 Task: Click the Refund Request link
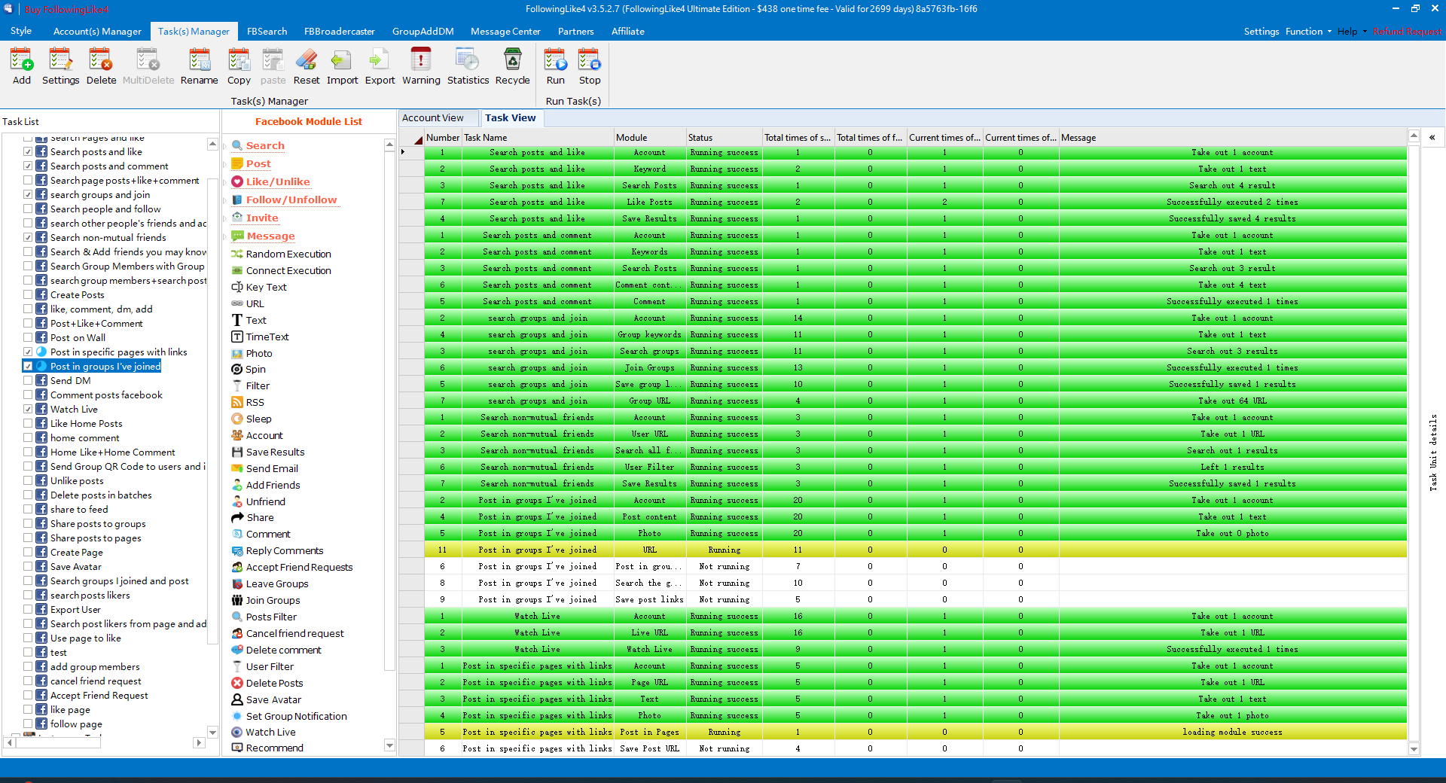pyautogui.click(x=1407, y=31)
